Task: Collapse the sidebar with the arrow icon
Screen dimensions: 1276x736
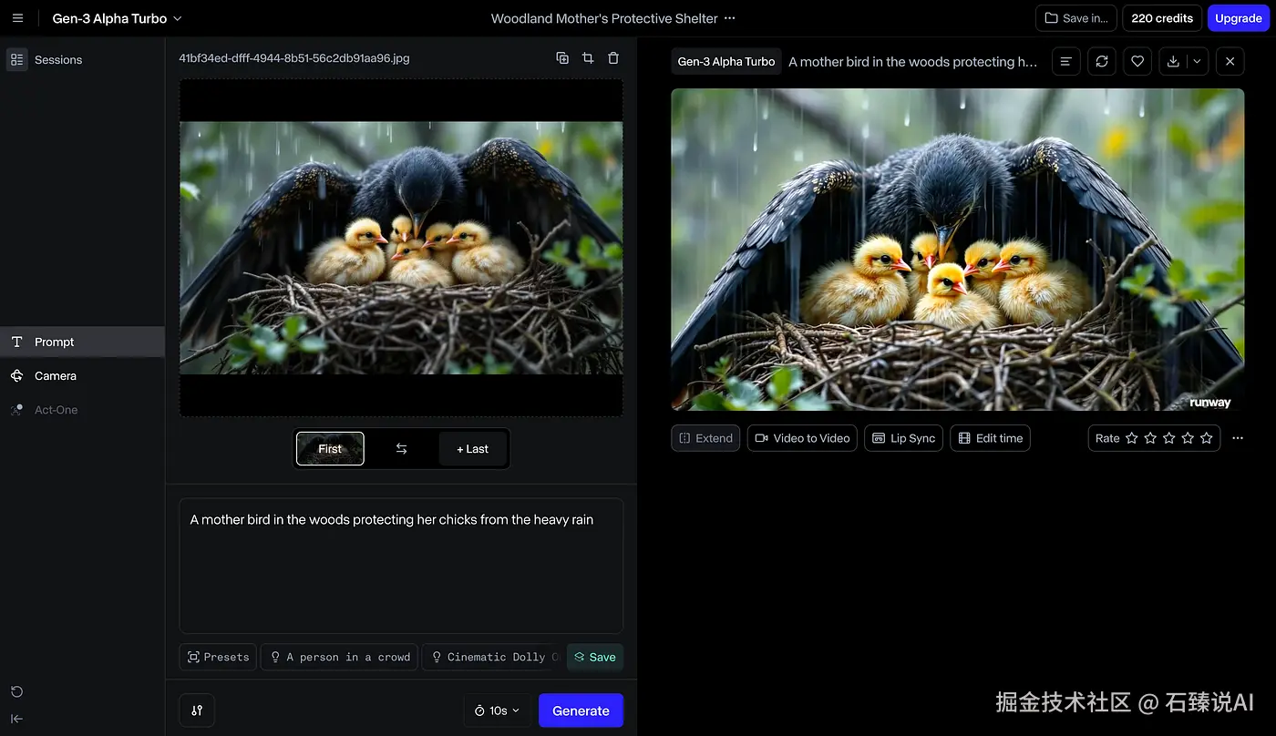Action: (x=16, y=718)
